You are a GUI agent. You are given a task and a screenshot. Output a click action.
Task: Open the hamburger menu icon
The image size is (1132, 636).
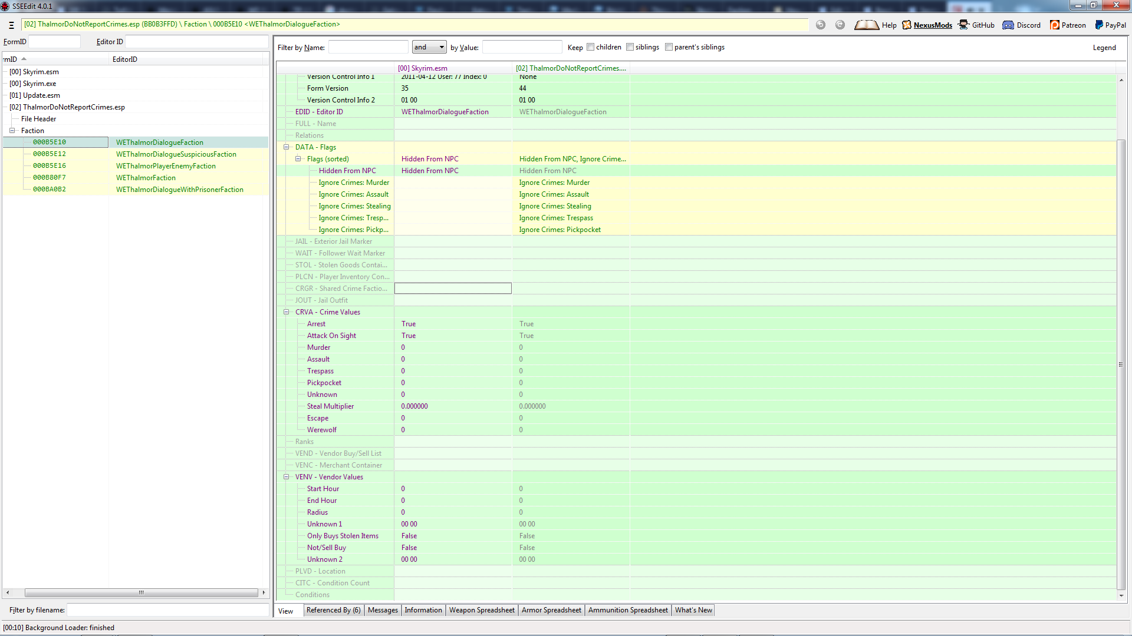tap(11, 25)
